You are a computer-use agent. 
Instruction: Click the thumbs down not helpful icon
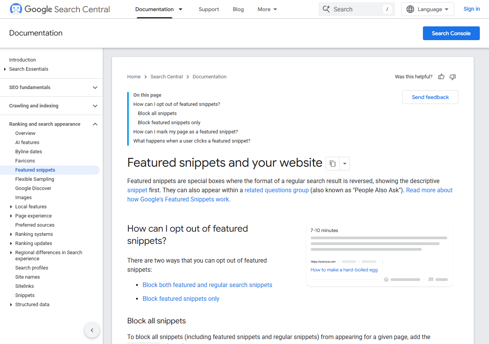pos(453,77)
